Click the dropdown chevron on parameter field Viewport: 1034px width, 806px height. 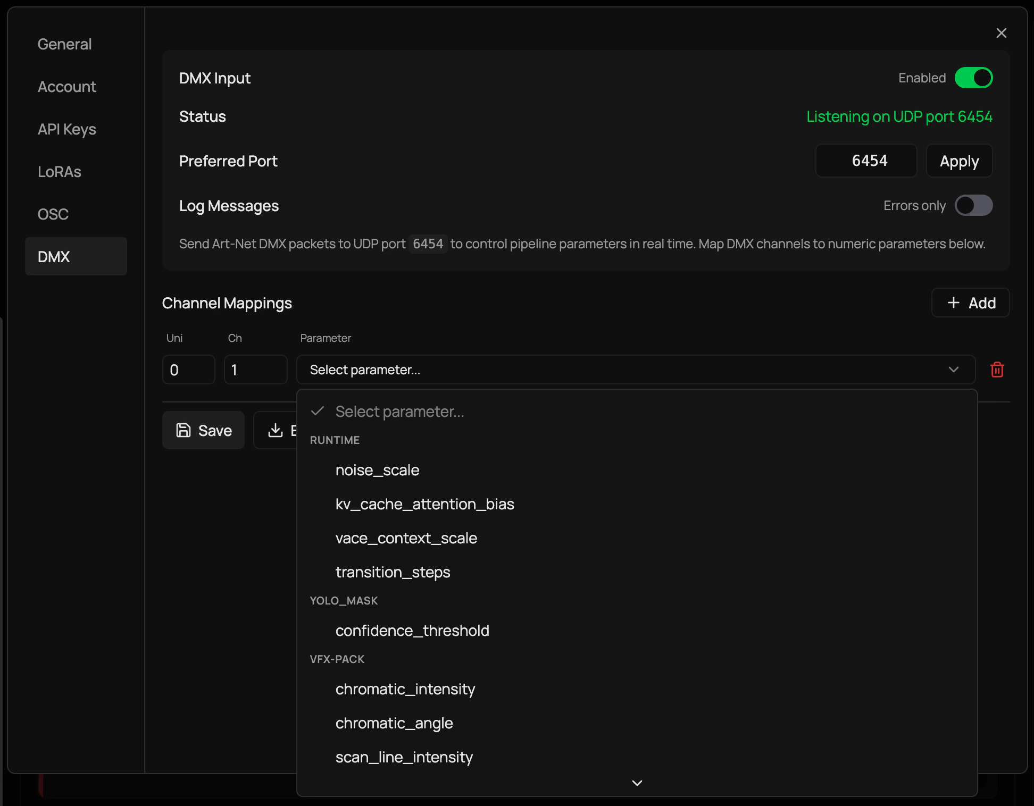(x=953, y=370)
